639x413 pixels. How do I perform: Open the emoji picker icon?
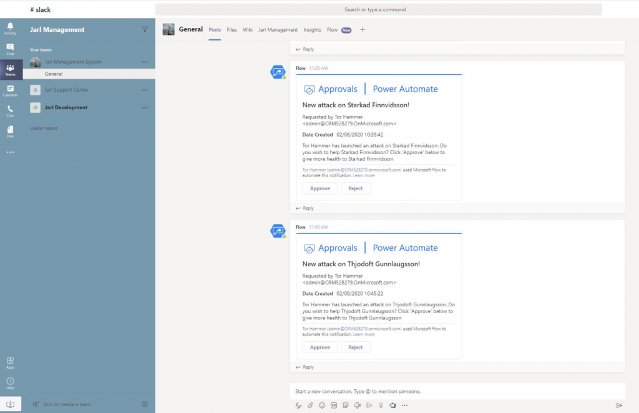tap(322, 406)
